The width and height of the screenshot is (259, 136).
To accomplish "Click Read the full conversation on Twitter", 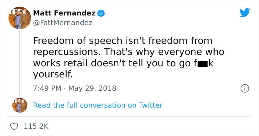I will 98,105.
